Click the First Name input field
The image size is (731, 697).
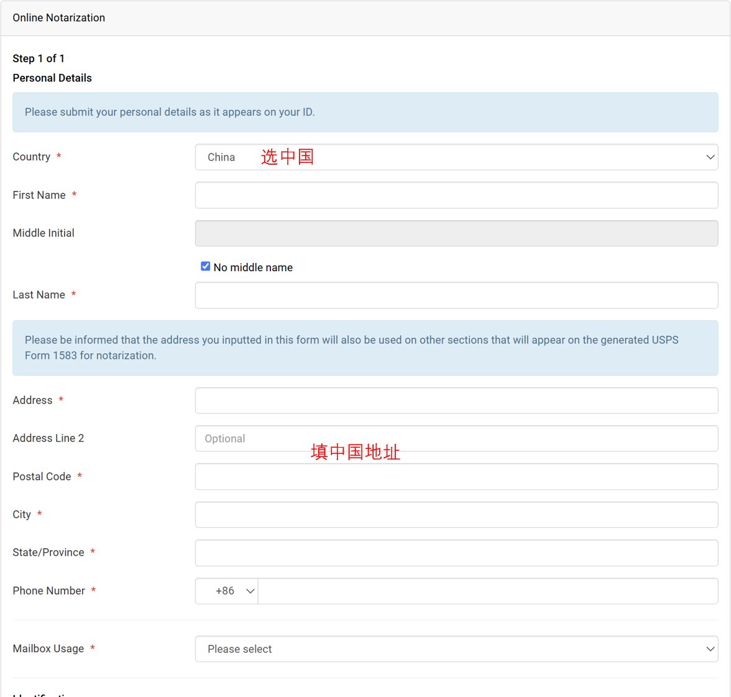click(456, 195)
